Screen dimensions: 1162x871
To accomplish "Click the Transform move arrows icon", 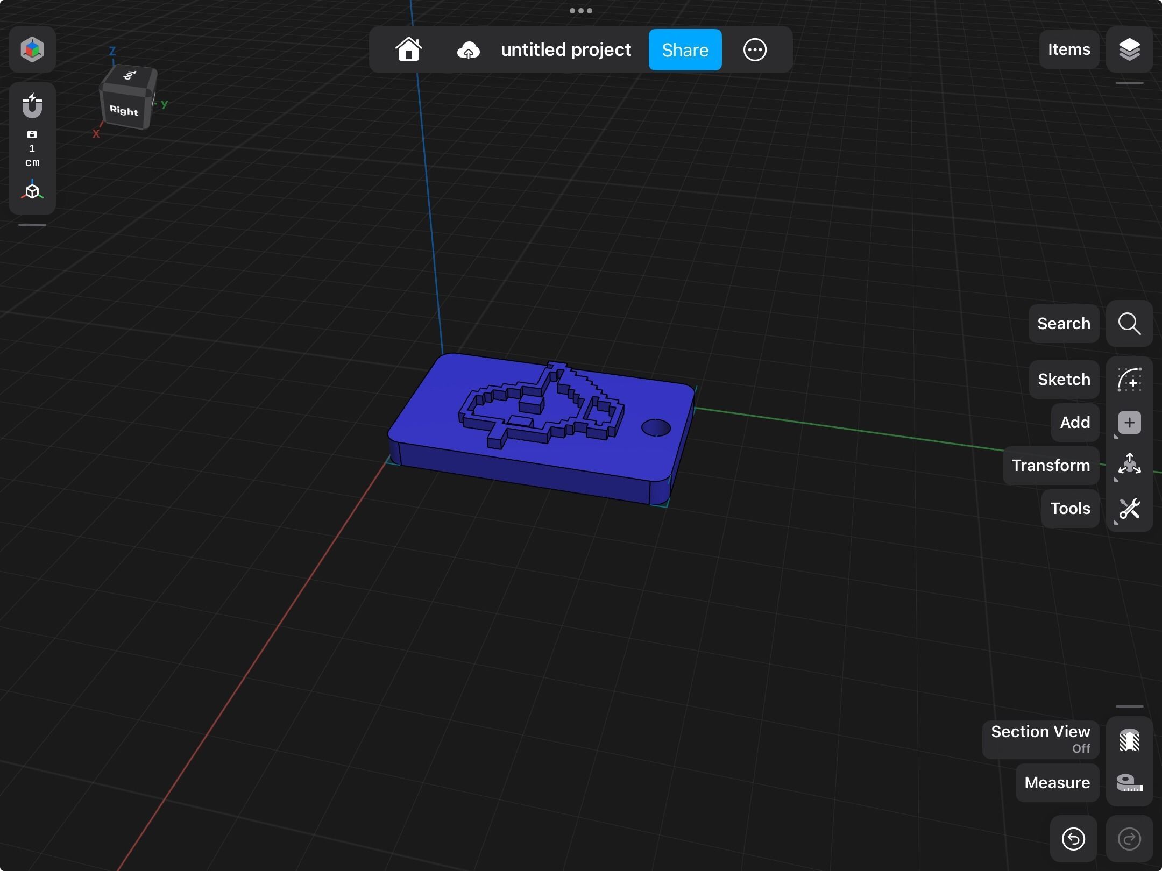I will tap(1129, 465).
